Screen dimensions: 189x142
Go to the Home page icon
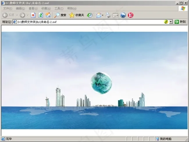[x=48, y=15]
